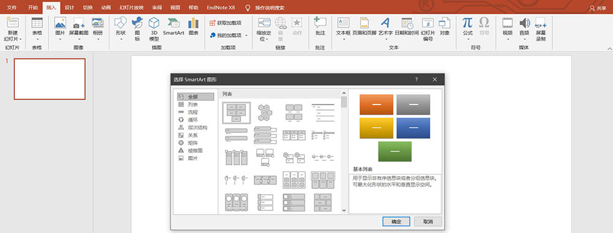Image resolution: width=613 pixels, height=233 pixels.
Task: Expand the 视频 dropdown arrow
Action: click(508, 39)
